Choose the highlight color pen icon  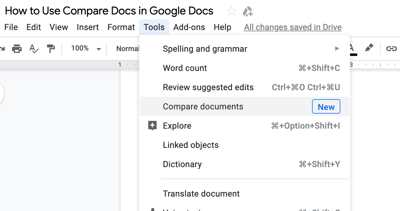369,48
